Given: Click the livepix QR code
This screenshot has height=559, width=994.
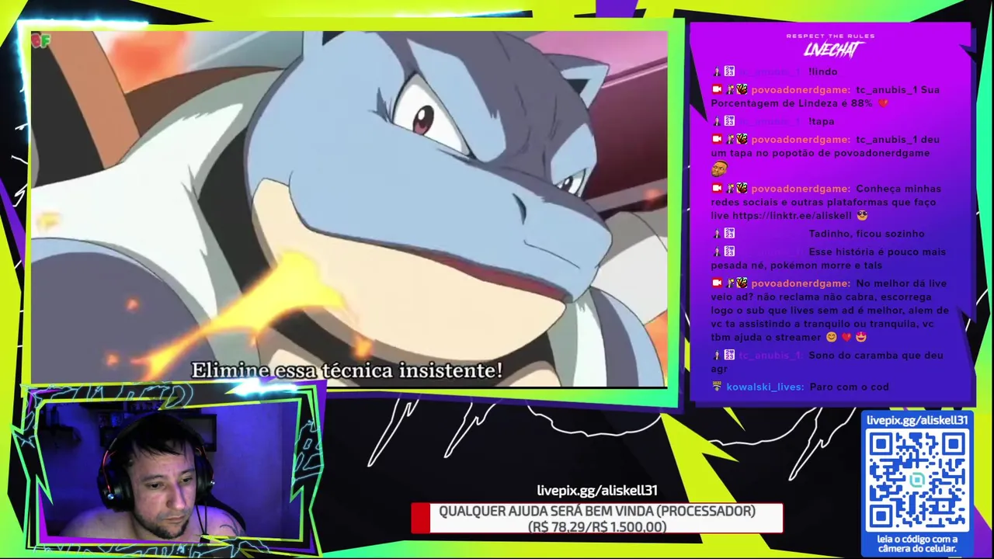Looking at the screenshot, I should click(917, 481).
